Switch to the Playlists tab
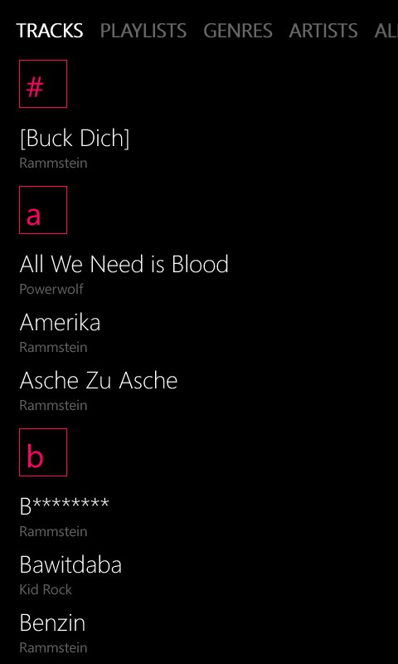Screen dimensions: 398x664 [x=143, y=31]
